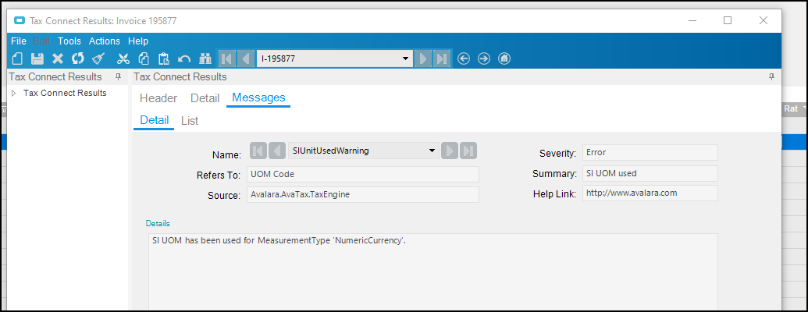The width and height of the screenshot is (808, 312).
Task: Go to next message beside Name field
Action: point(450,151)
